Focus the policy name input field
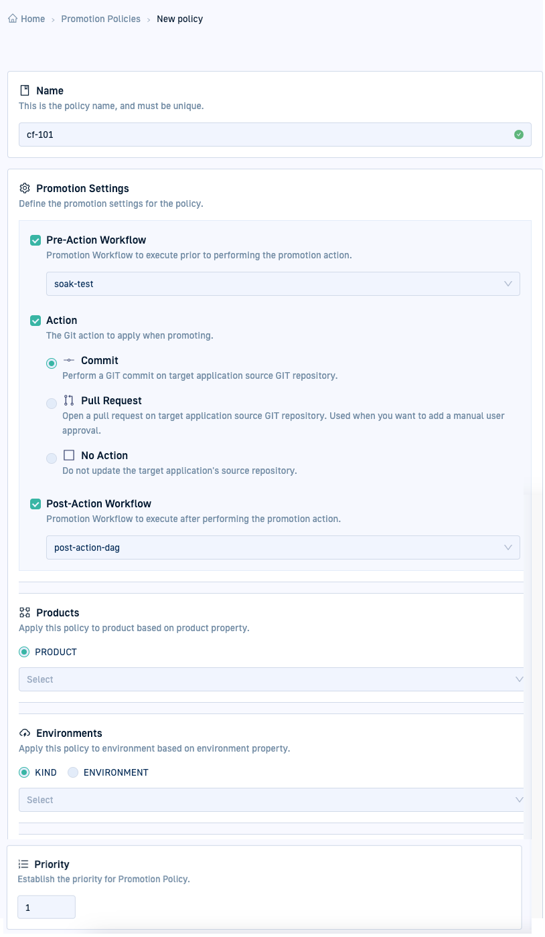The width and height of the screenshot is (545, 937). click(268, 135)
